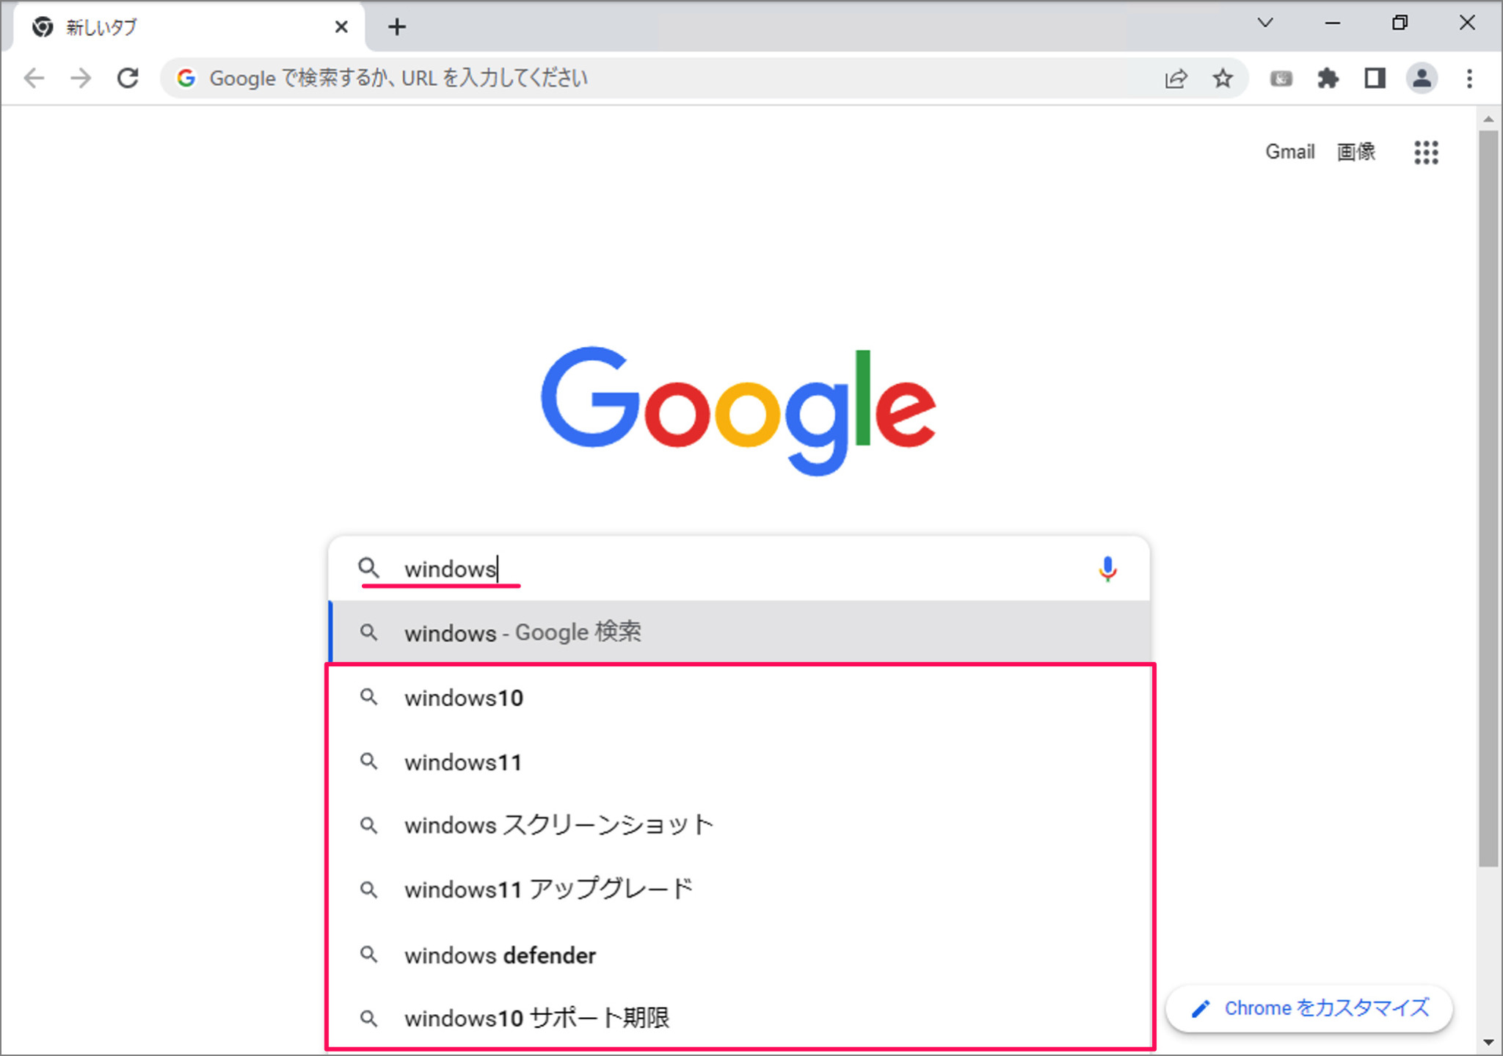Bookmark this tab with the star icon
This screenshot has width=1503, height=1056.
pos(1223,78)
